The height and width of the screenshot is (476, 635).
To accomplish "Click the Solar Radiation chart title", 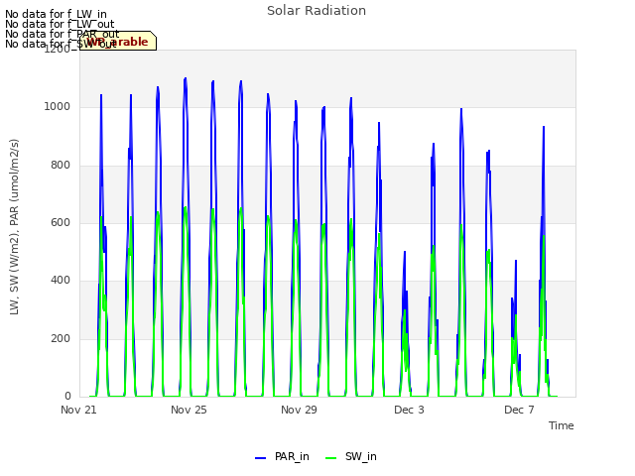I will click(x=317, y=11).
